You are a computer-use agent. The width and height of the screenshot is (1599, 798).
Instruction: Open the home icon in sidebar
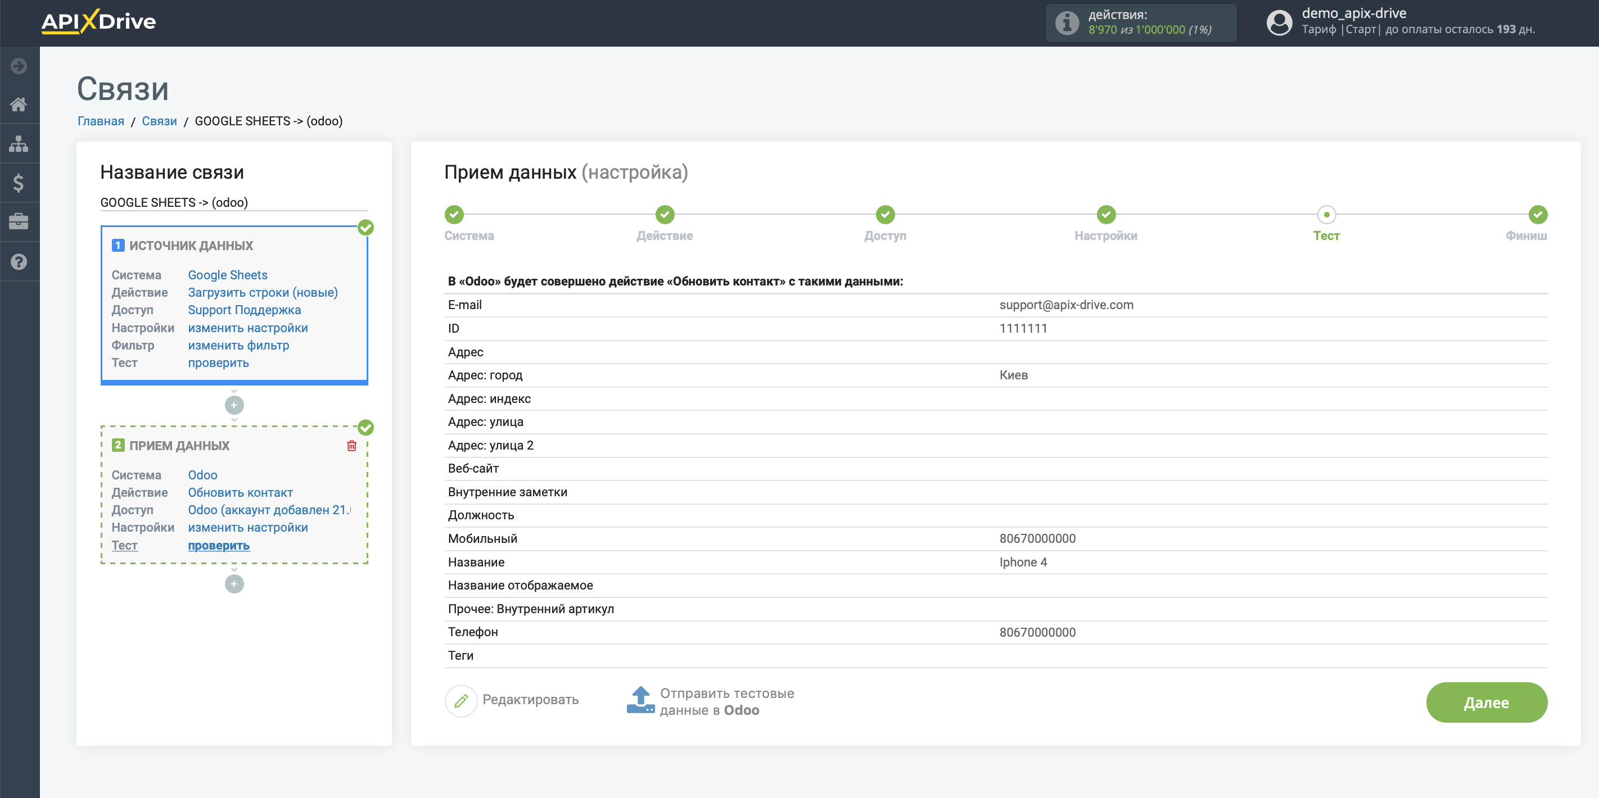[x=19, y=105]
